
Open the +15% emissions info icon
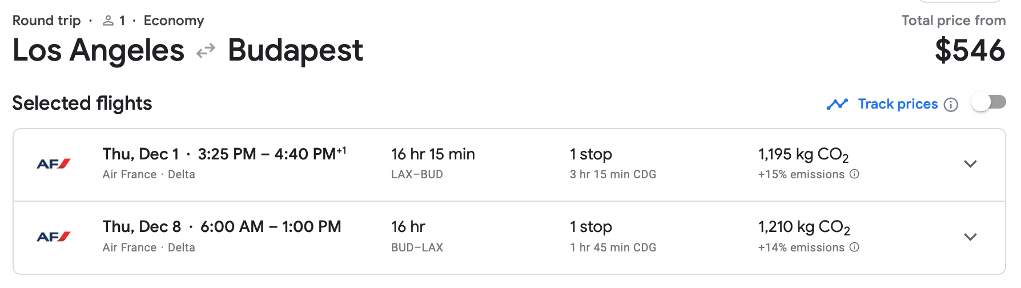pyautogui.click(x=854, y=174)
